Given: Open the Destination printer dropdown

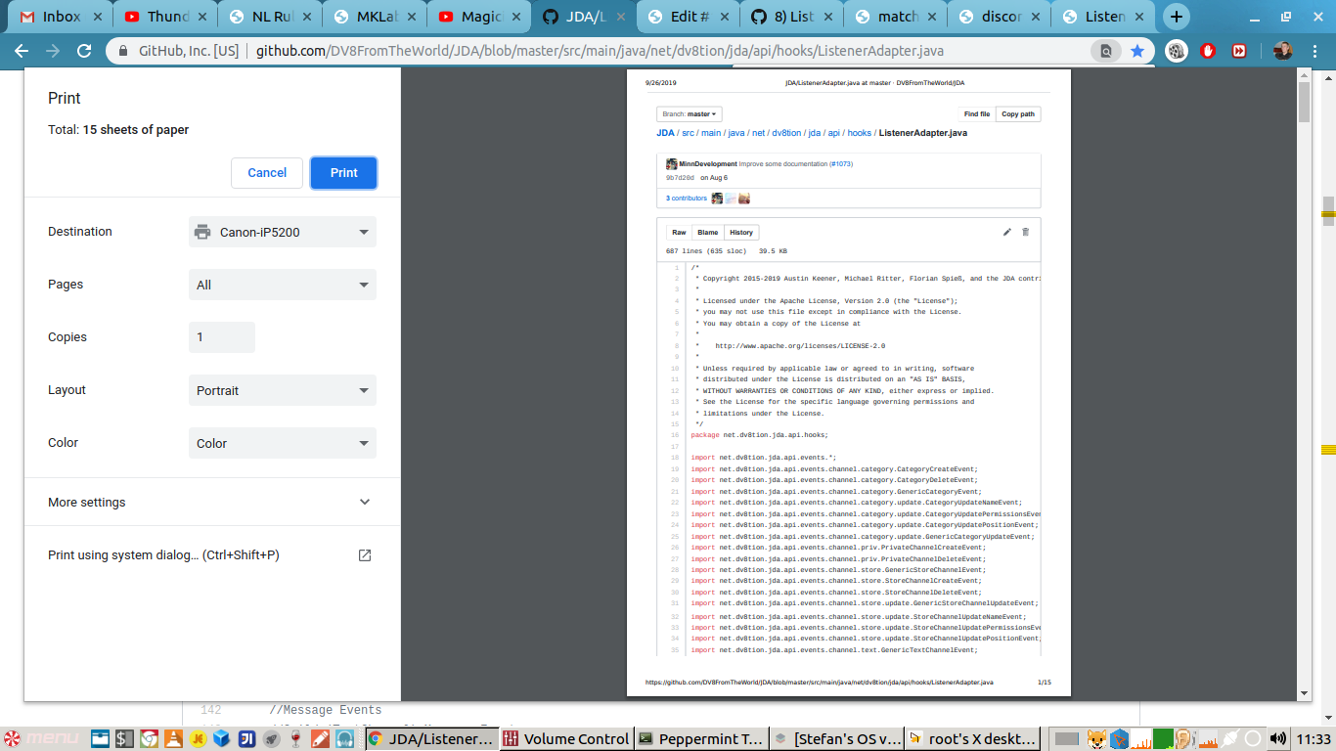Looking at the screenshot, I should 282,232.
